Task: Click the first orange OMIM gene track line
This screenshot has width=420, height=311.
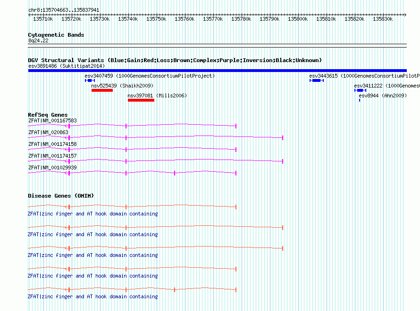Action: coord(132,207)
